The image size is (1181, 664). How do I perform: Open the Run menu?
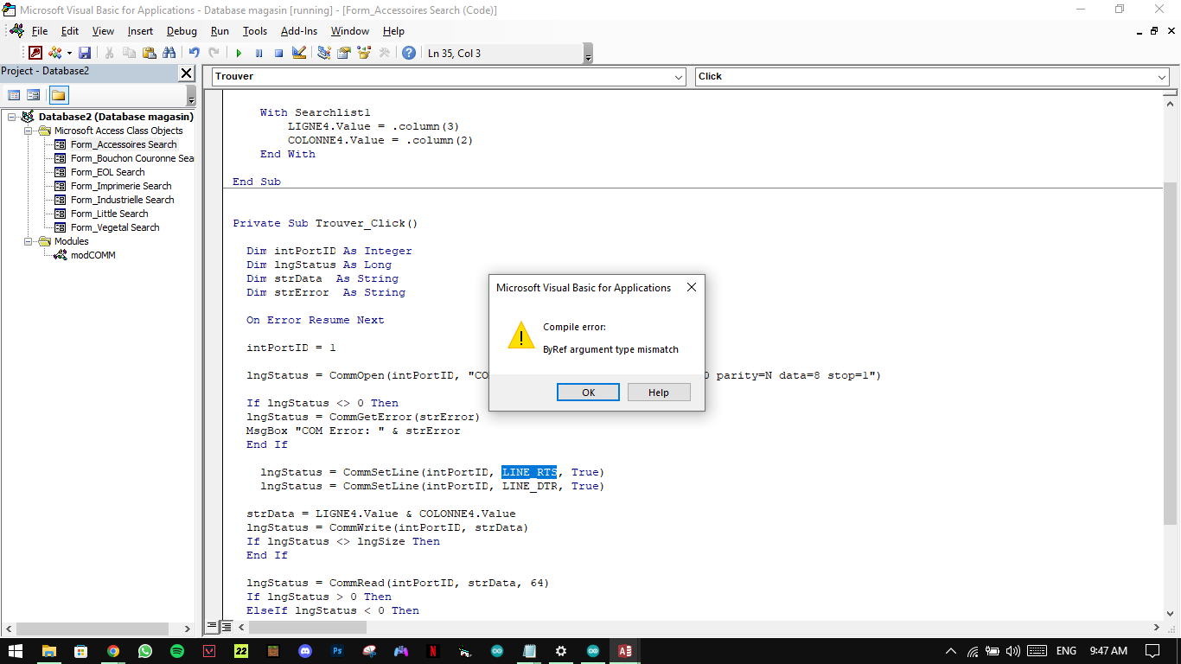220,31
